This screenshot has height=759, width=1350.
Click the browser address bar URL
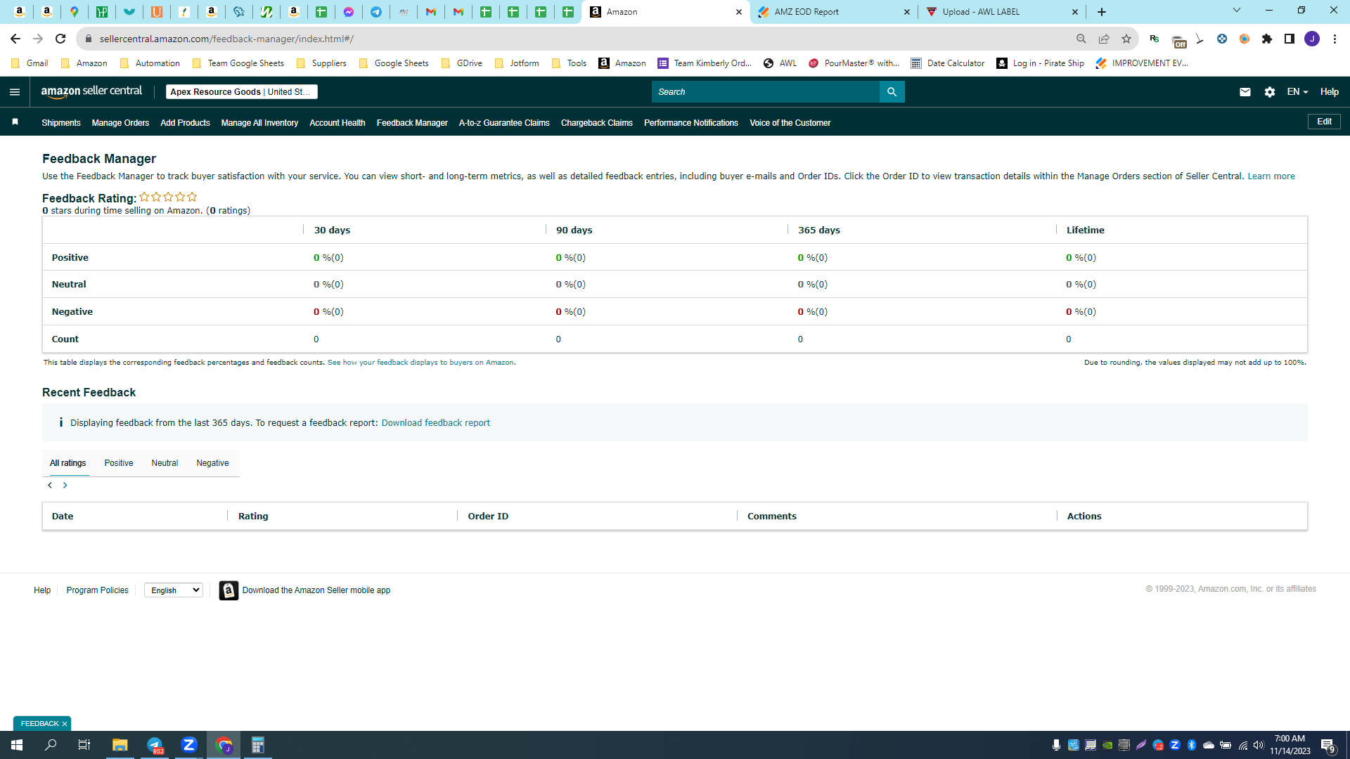[x=226, y=39]
